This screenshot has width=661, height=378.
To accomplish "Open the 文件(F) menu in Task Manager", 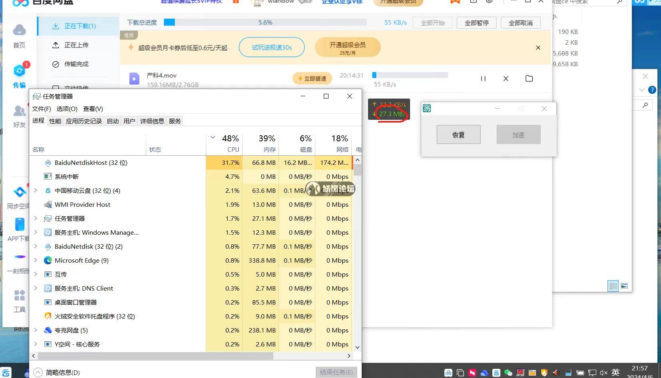I will 42,109.
